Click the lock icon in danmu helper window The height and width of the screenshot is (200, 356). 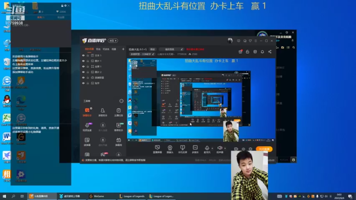pyautogui.click(x=62, y=5)
